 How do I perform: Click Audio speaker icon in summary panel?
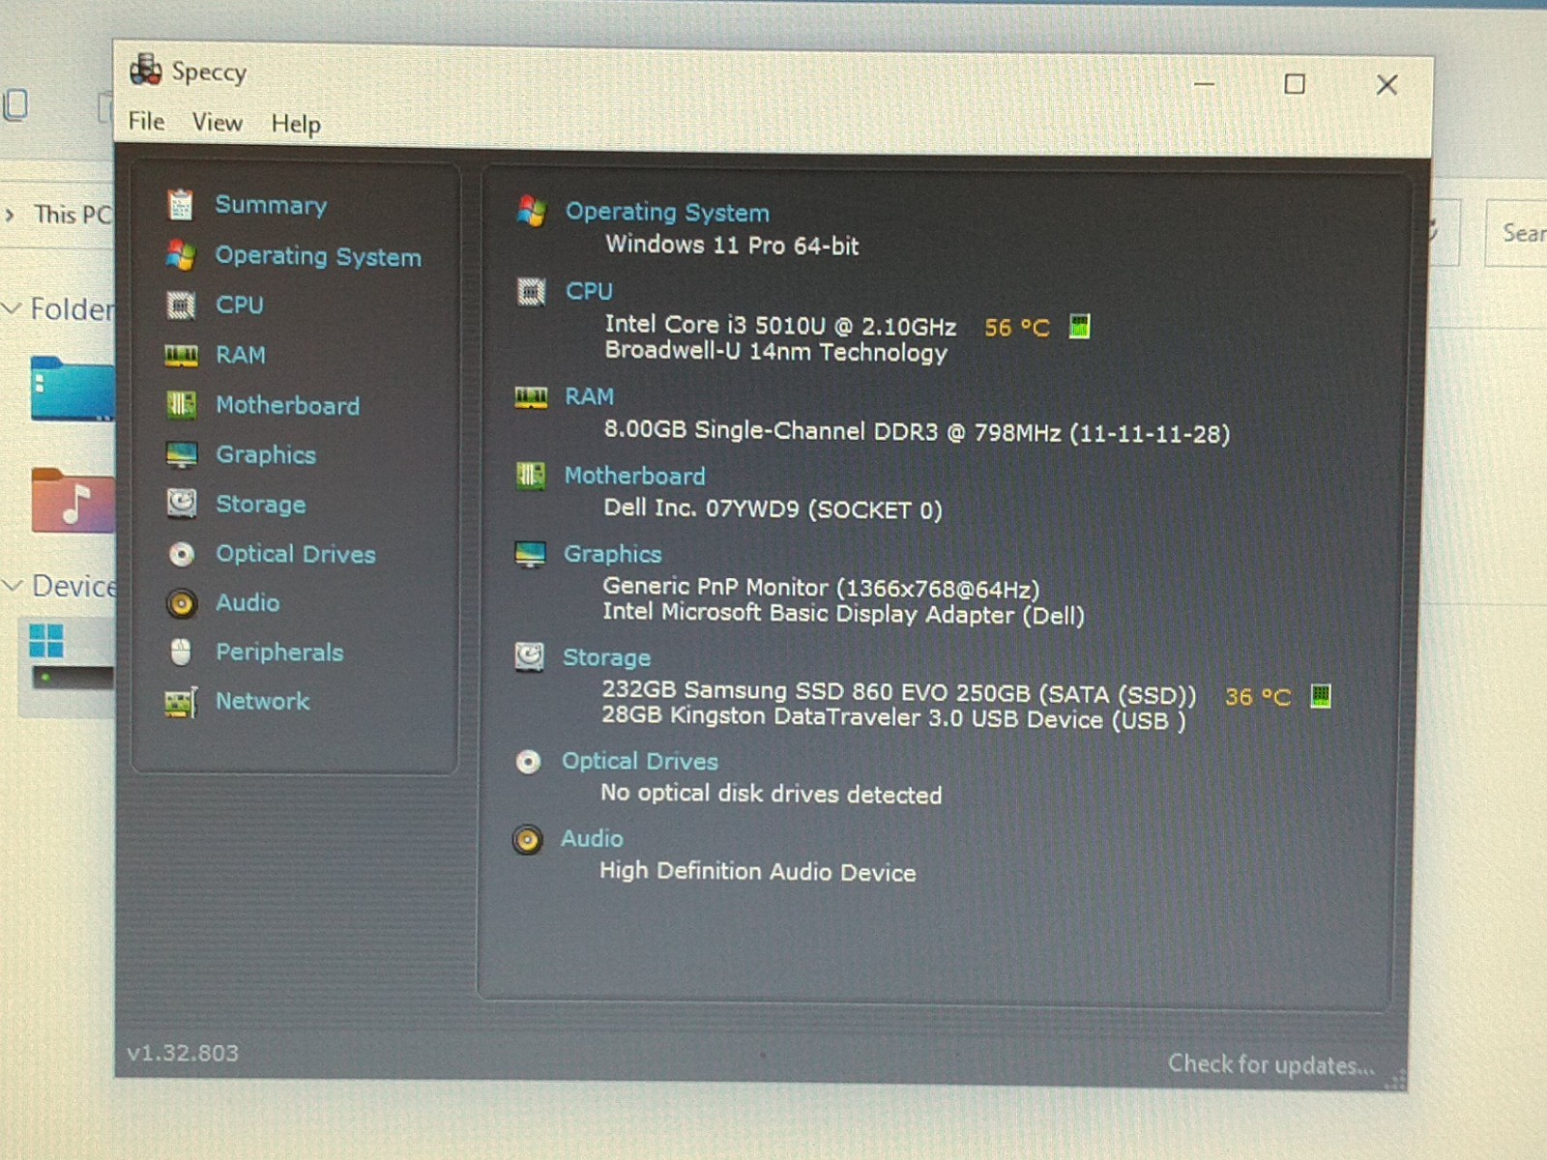click(527, 839)
